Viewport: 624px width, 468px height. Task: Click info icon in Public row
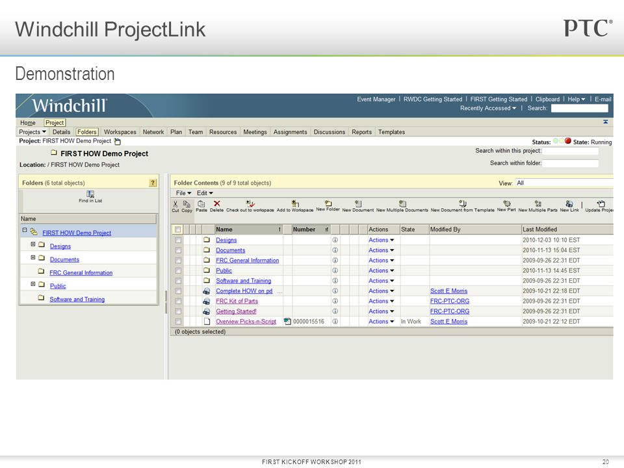335,270
